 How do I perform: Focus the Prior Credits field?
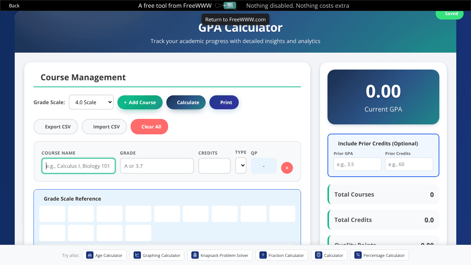tap(409, 164)
